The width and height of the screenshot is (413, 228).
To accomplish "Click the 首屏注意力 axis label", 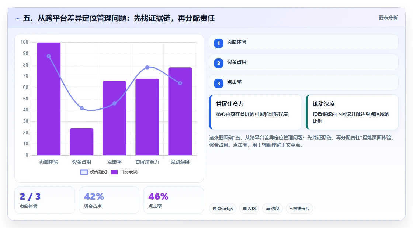I will coord(147,162).
